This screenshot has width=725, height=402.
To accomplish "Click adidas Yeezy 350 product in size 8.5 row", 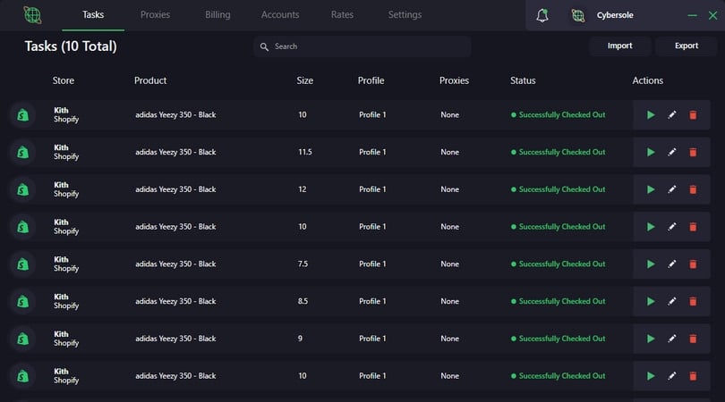I will [x=175, y=301].
